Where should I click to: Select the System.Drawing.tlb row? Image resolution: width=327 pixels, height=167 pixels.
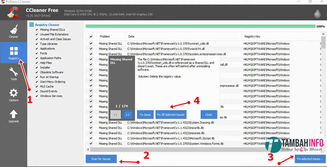(x=204, y=123)
